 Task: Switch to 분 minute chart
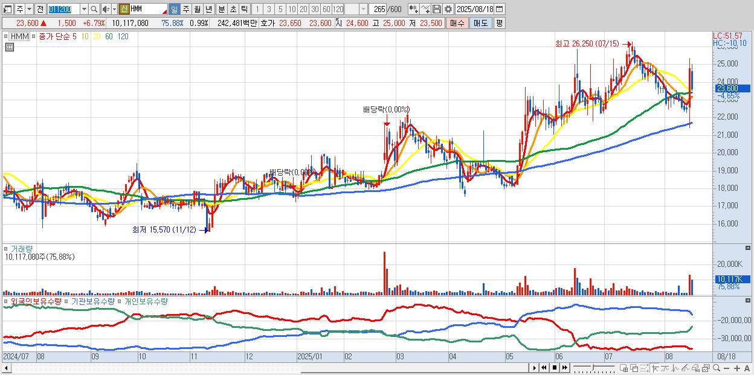point(221,9)
